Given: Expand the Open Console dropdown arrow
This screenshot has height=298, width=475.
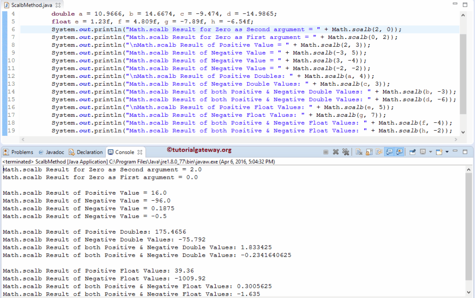Looking at the screenshot, I should [447, 152].
